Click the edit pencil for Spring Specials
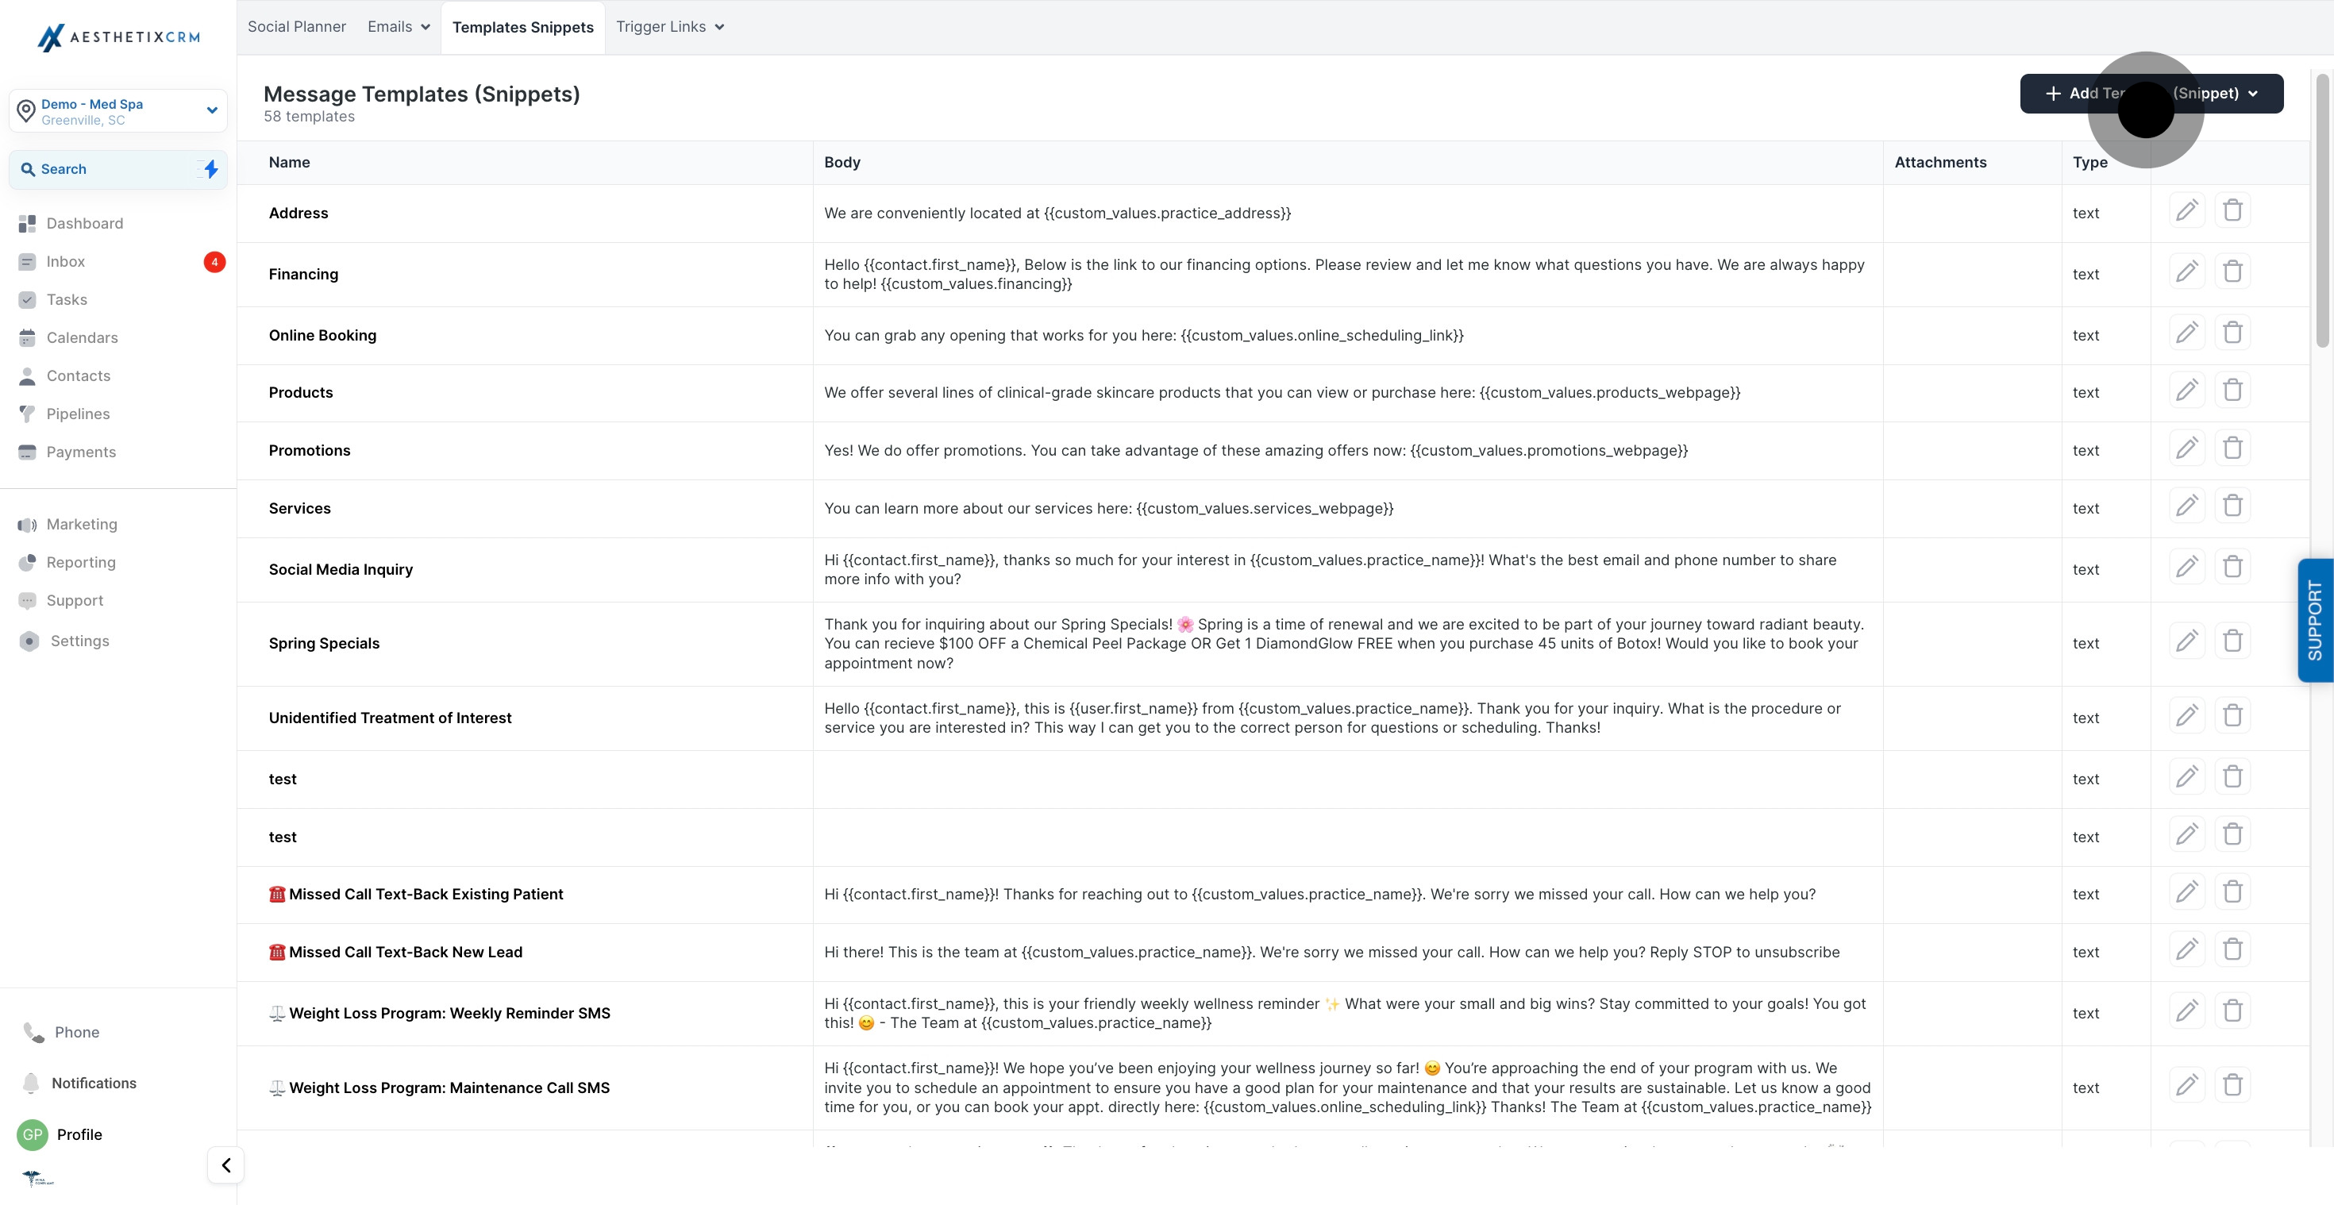Image resolution: width=2334 pixels, height=1205 pixels. tap(2186, 641)
